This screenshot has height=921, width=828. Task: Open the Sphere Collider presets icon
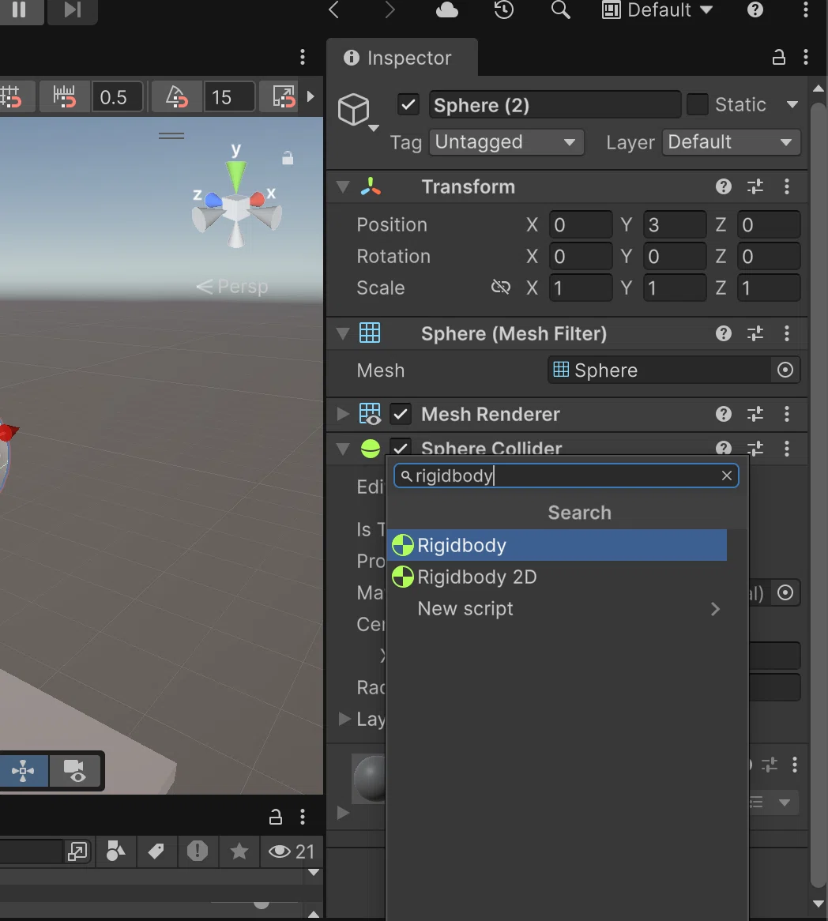tap(755, 449)
